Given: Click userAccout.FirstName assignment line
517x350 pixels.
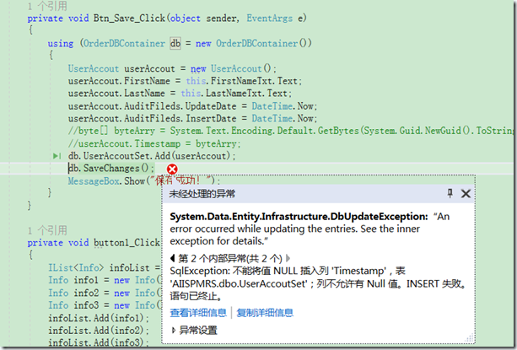Looking at the screenshot, I should (x=185, y=81).
